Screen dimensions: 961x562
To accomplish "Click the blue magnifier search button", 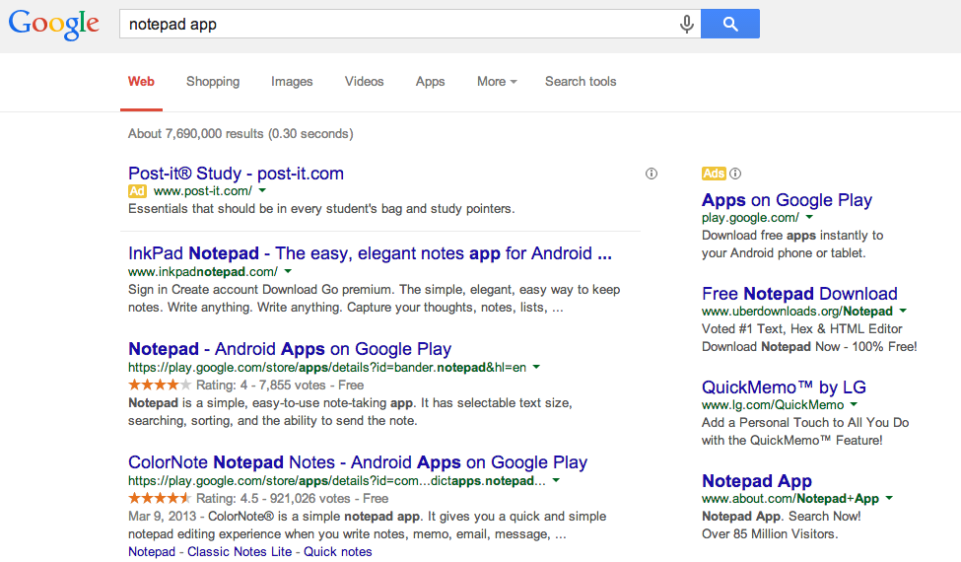I will [x=730, y=25].
